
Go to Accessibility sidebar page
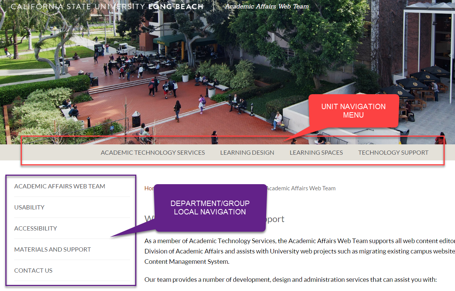[x=36, y=228]
